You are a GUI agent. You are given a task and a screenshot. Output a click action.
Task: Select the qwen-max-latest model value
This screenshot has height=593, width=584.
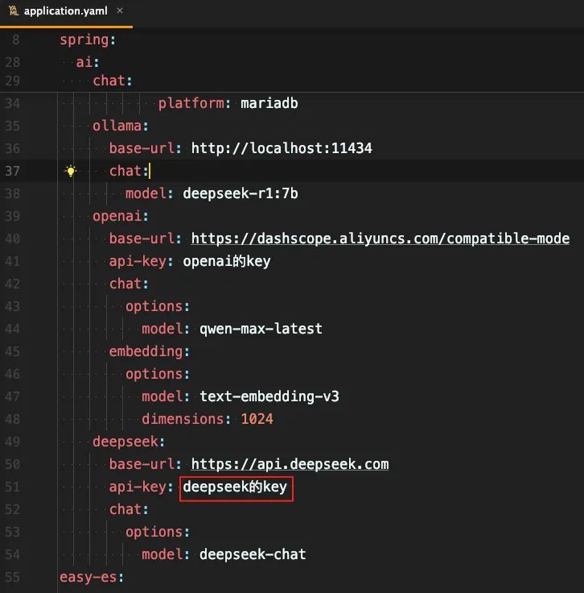[261, 329]
